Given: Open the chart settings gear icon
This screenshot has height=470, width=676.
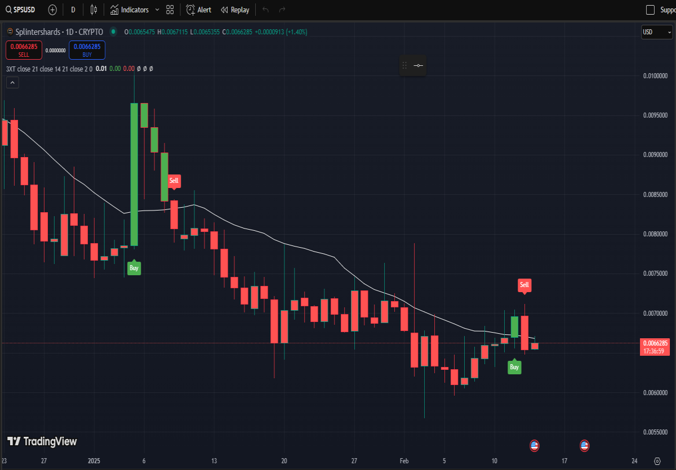Looking at the screenshot, I should [x=657, y=461].
